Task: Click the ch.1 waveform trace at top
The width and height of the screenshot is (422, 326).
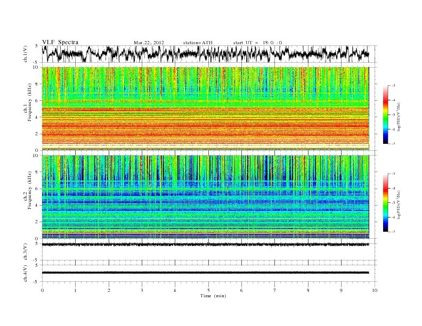Action: tap(205, 54)
